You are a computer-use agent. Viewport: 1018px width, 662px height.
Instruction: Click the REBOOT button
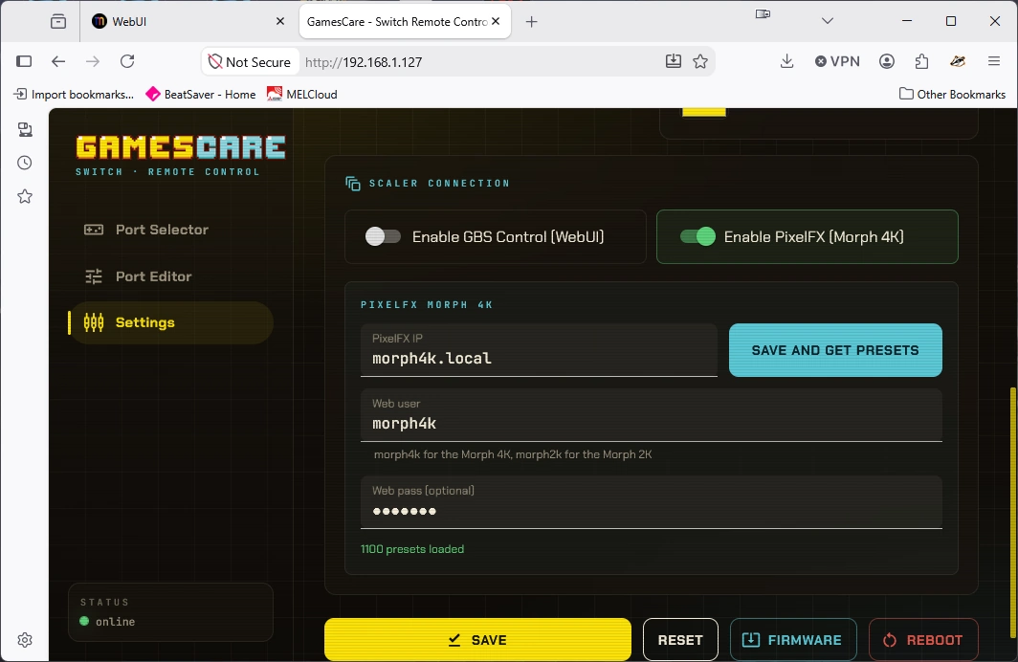(923, 640)
